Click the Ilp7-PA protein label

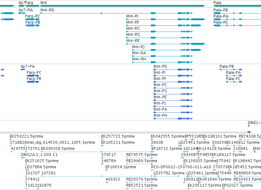coord(28,66)
